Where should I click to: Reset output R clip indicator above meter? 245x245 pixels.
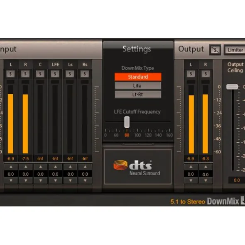[206, 82]
